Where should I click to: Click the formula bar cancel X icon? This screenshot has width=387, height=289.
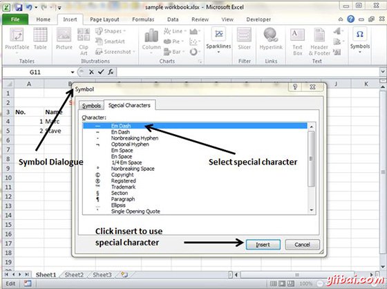(91, 72)
